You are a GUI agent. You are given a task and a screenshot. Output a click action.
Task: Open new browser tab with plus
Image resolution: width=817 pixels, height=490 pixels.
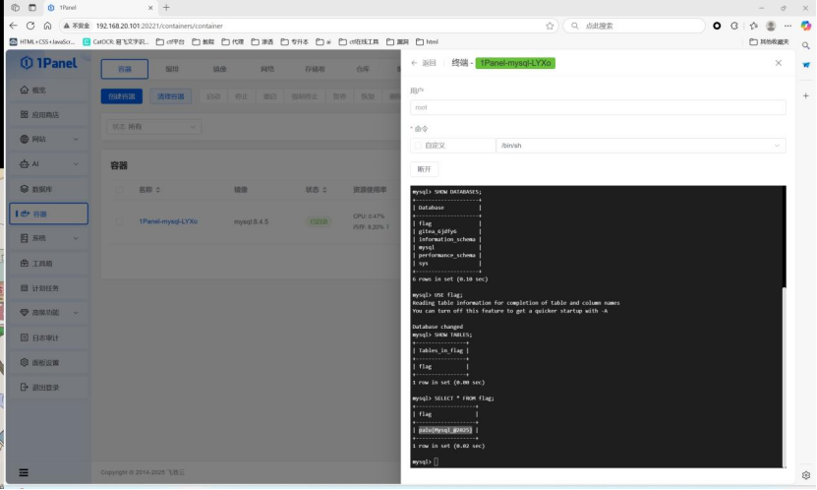pos(166,7)
